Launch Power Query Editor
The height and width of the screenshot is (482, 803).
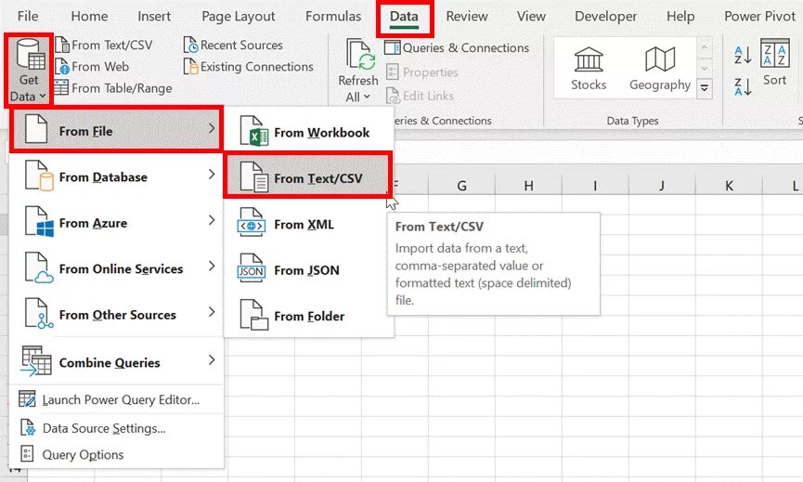[116, 399]
